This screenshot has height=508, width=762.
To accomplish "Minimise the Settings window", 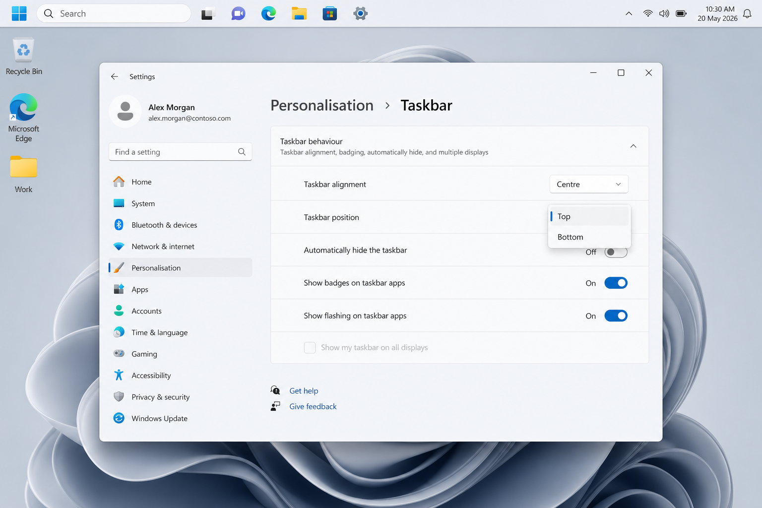I will point(593,73).
